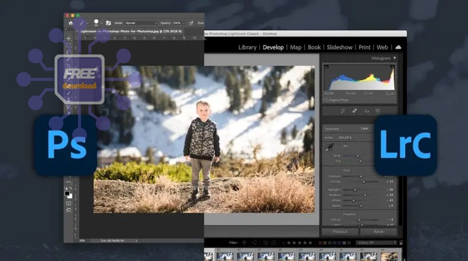
Task: Filter by red color label
Action: (320, 243)
